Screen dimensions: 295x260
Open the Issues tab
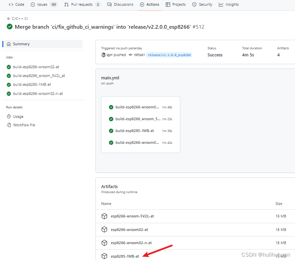click(44, 4)
